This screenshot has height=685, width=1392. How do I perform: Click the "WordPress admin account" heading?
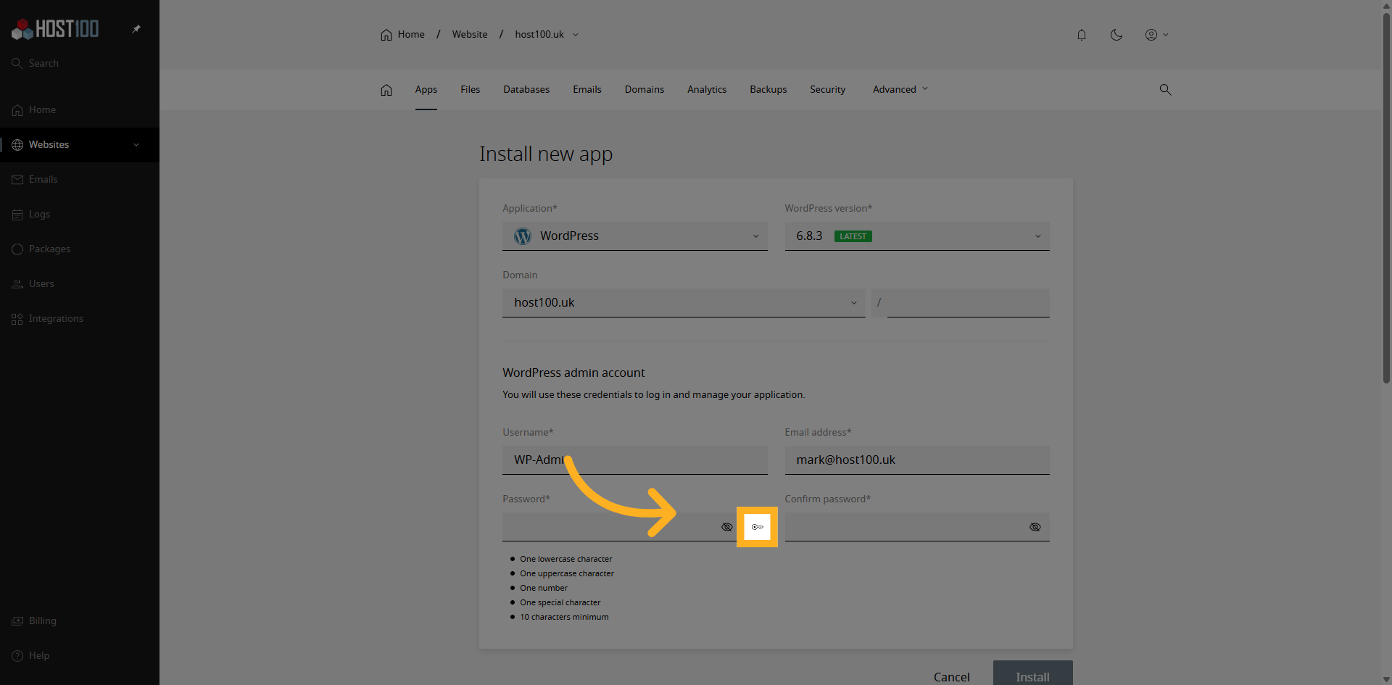[x=573, y=373]
